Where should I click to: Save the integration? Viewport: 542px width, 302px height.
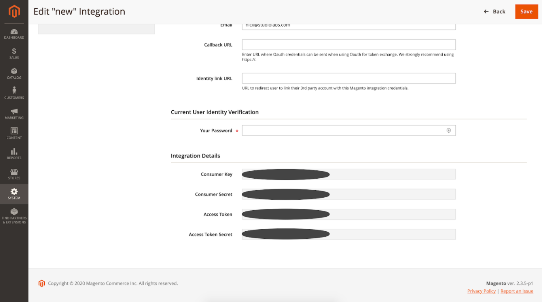coord(527,11)
